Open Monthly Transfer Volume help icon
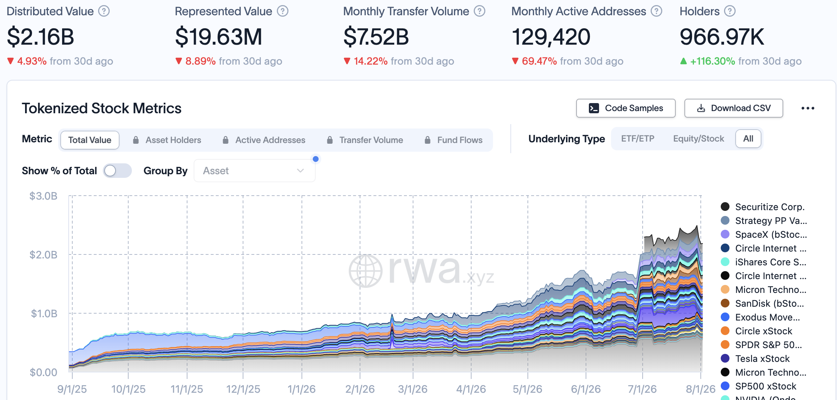The height and width of the screenshot is (400, 837). click(480, 11)
